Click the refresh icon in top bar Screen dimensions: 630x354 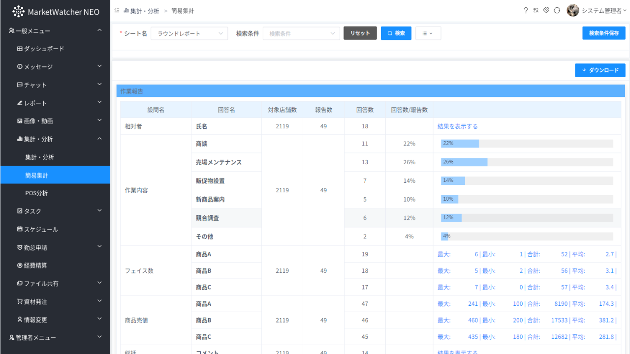point(557,10)
